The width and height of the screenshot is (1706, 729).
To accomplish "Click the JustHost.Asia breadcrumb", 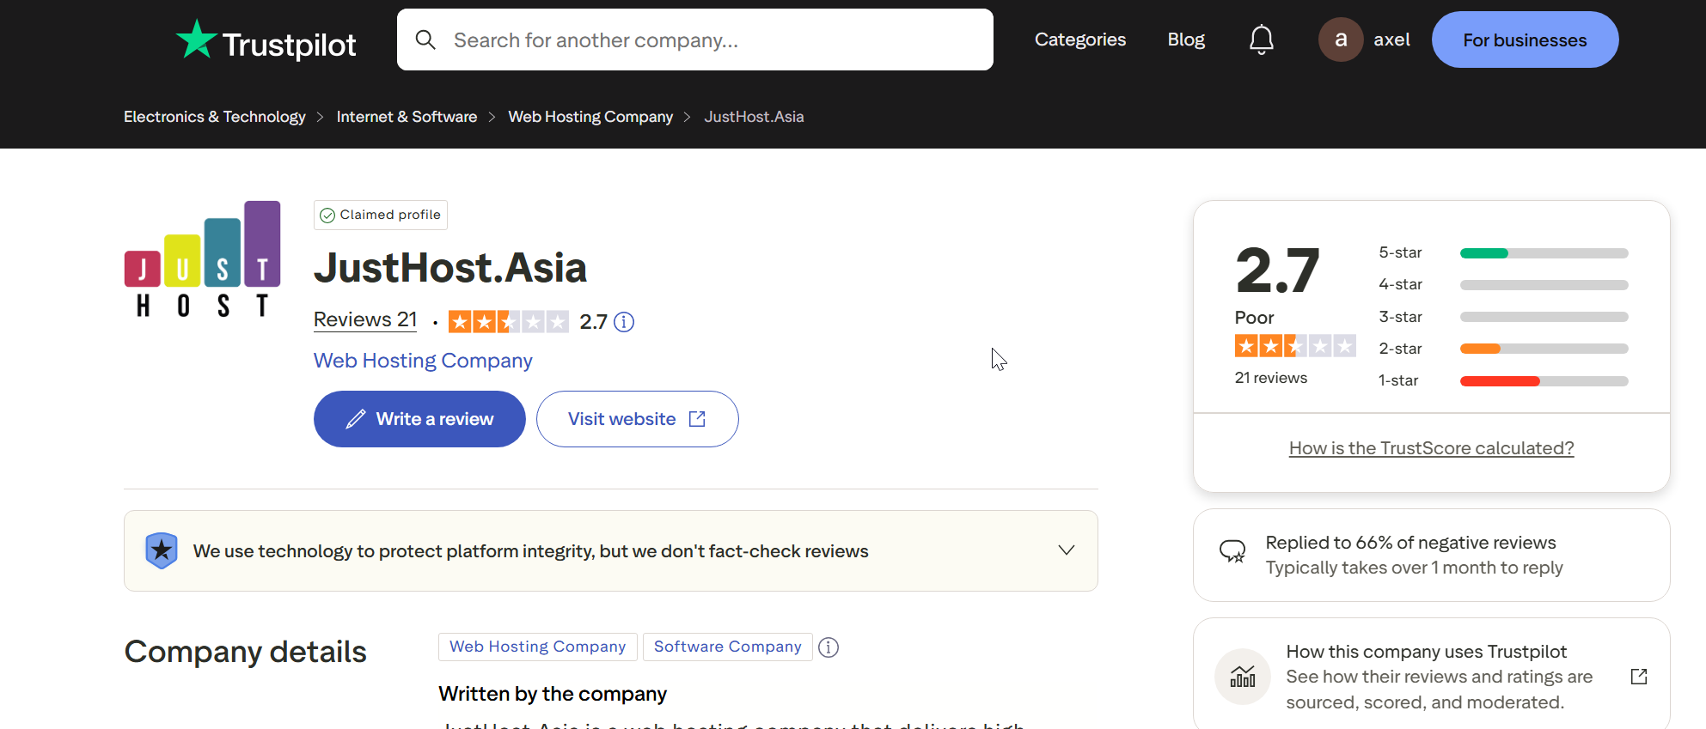I will point(754,117).
